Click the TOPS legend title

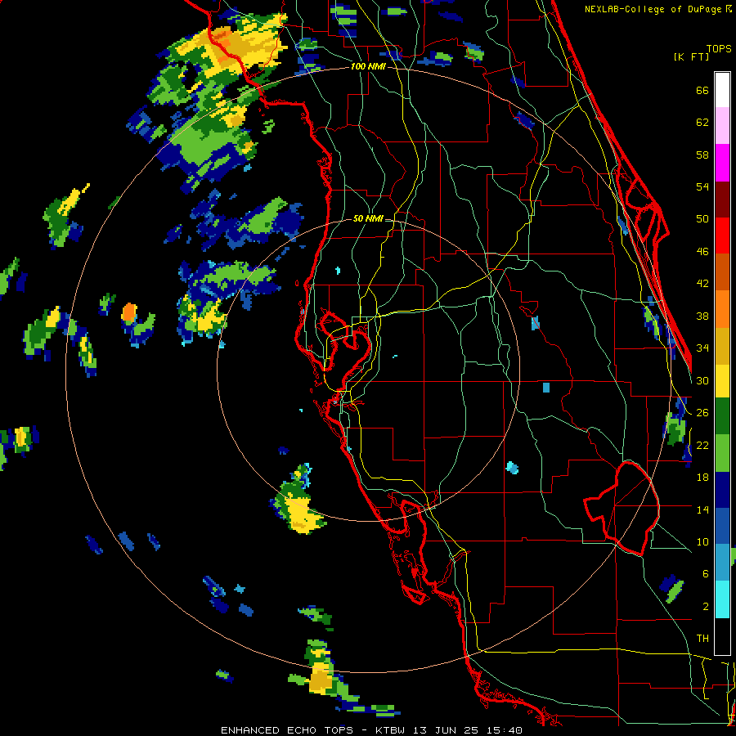click(x=719, y=48)
